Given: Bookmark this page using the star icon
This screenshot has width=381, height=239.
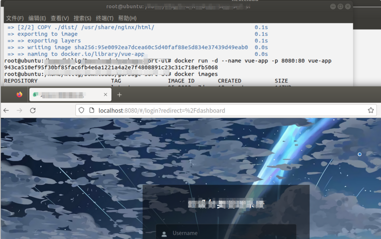Looking at the screenshot, I should 371,110.
